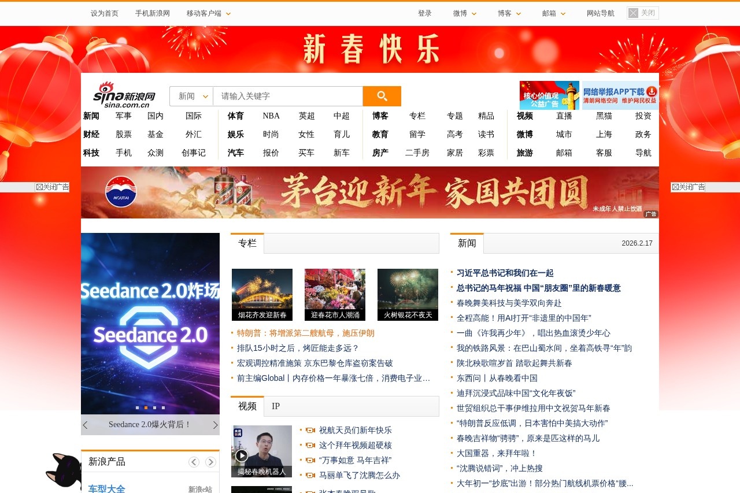Switch to the IP tab
Screen dimensions: 740x493
pos(276,406)
